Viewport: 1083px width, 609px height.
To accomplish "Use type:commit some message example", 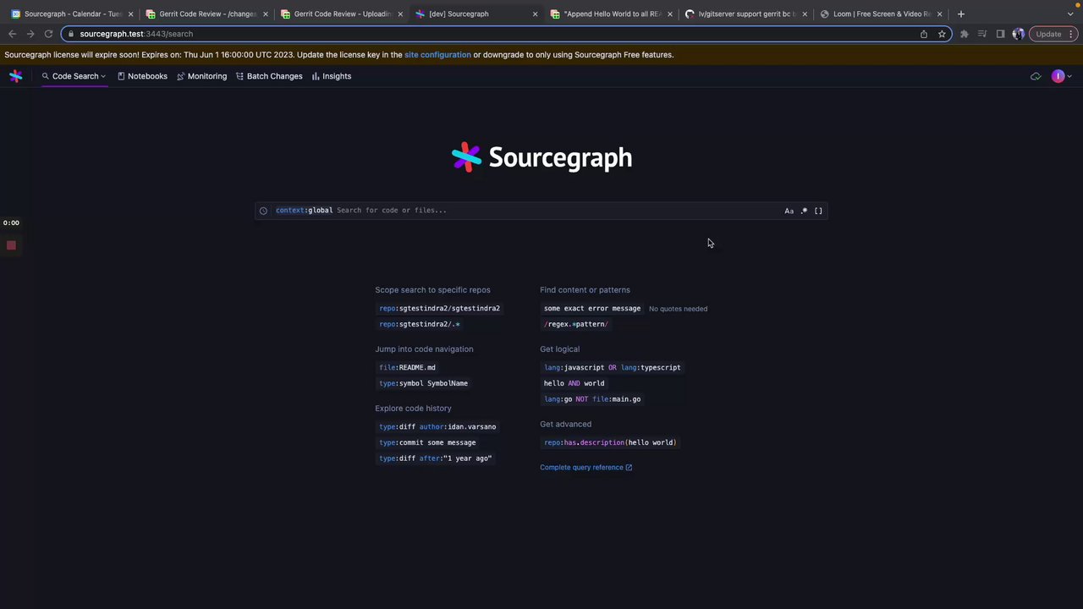I will click(x=427, y=442).
